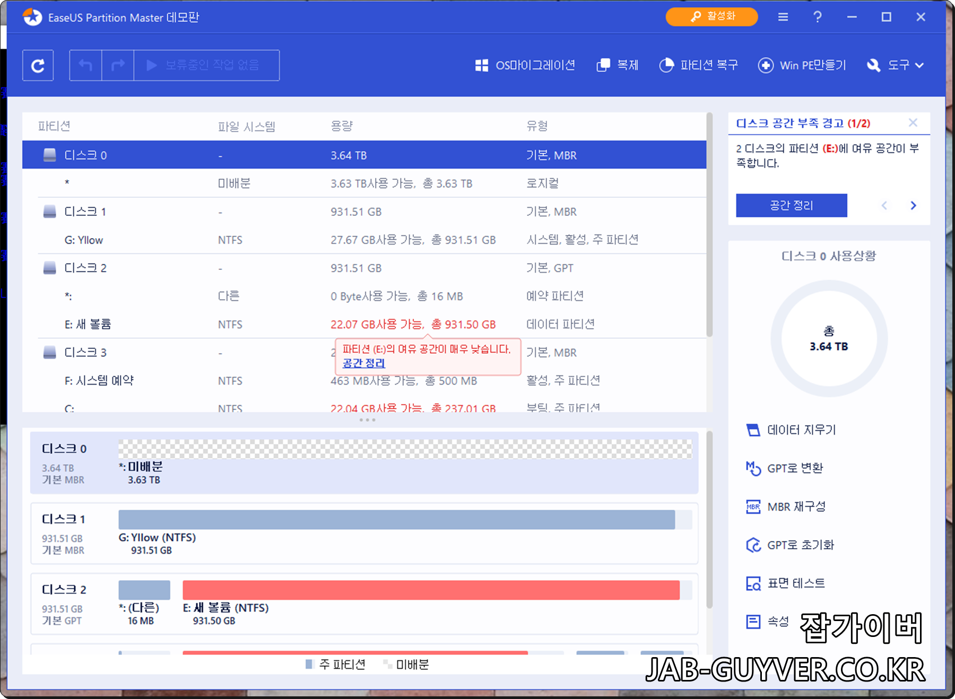Open the 복제 clone tool
Image resolution: width=955 pixels, height=699 pixels.
pyautogui.click(x=618, y=65)
